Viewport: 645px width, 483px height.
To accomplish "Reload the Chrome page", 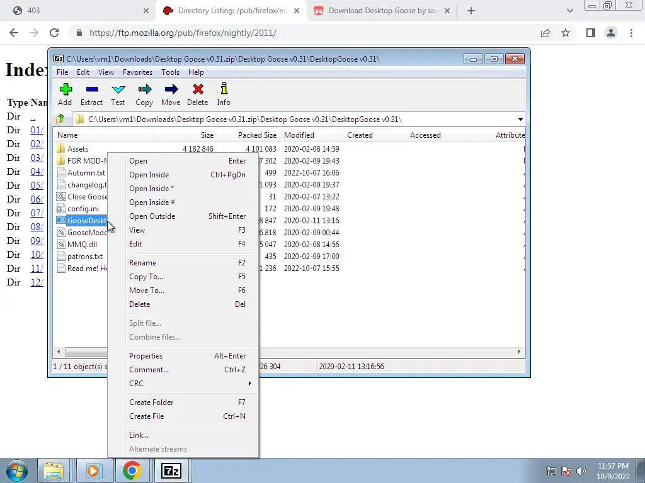I will [x=54, y=33].
